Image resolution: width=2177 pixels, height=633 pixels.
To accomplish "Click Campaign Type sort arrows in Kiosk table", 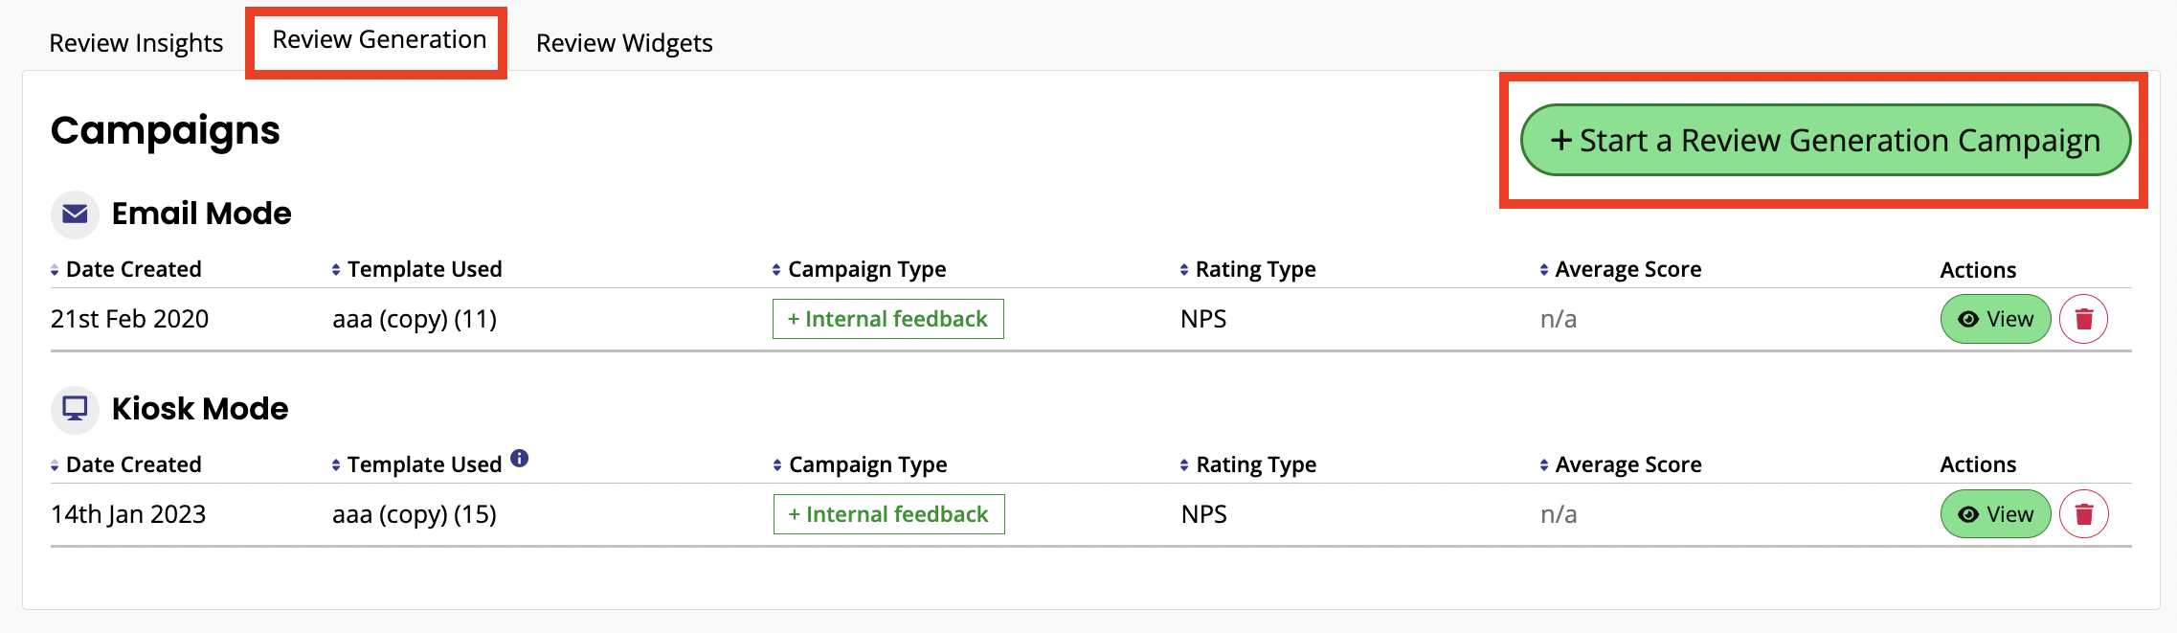I will coord(774,464).
